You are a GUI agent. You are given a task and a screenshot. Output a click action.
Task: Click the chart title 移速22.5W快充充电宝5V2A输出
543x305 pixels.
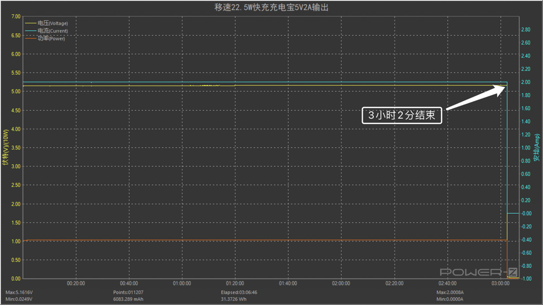click(271, 8)
